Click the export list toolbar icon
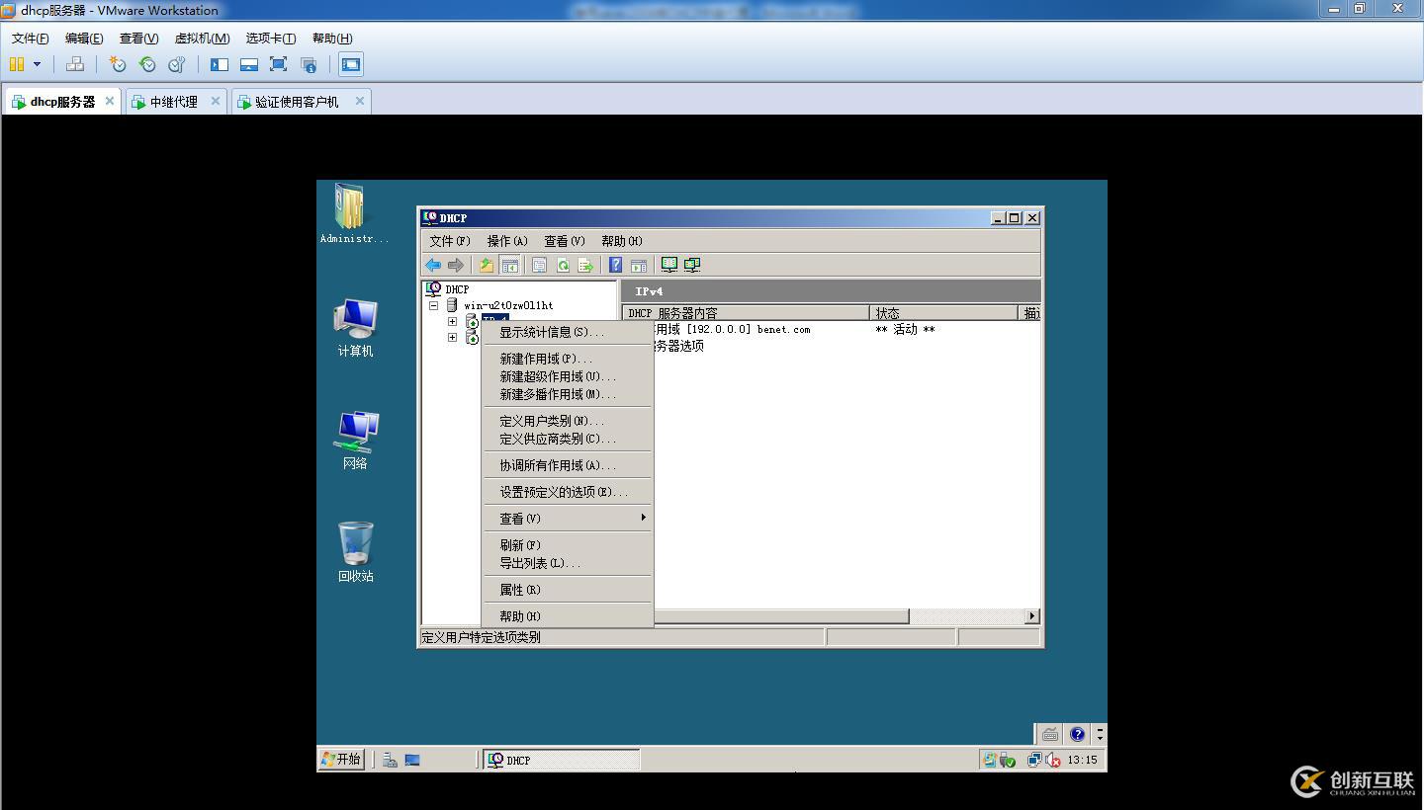Viewport: 1424px width, 810px height. tap(585, 265)
